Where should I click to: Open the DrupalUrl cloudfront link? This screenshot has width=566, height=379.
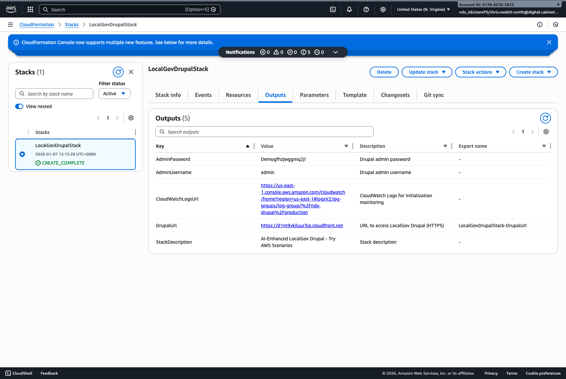302,226
